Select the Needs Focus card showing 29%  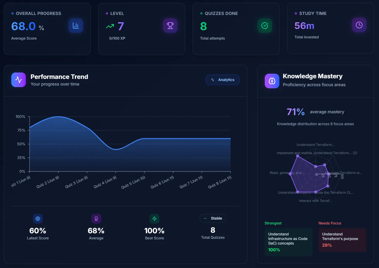pyautogui.click(x=342, y=240)
